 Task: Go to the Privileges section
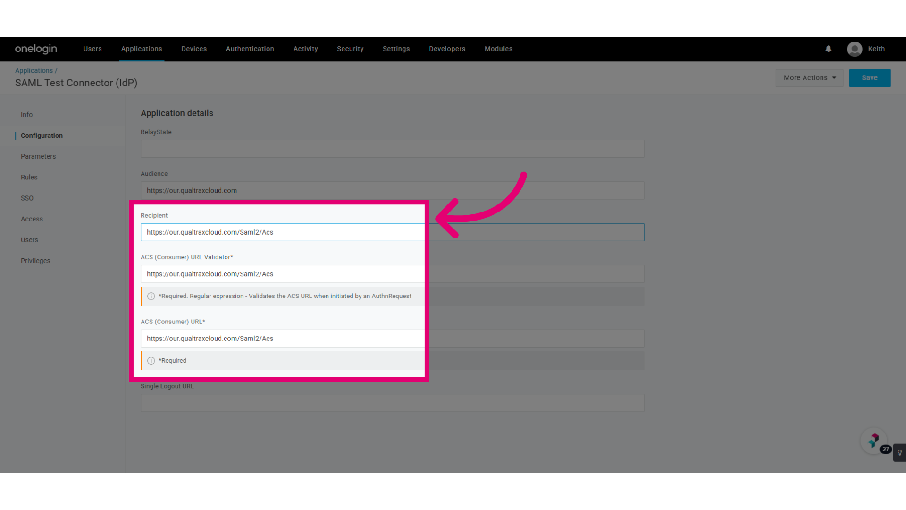point(35,261)
